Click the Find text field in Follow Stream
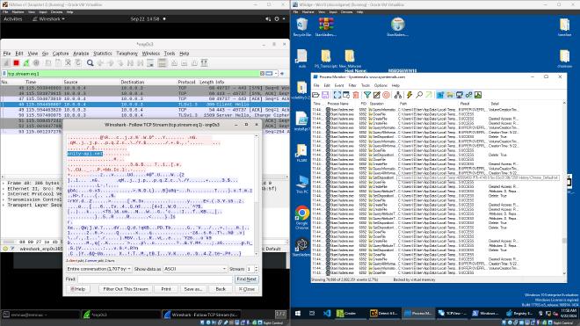580x326 pixels. coord(155,279)
